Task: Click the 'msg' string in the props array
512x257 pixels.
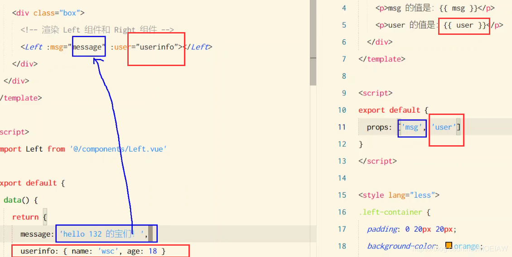Action: coord(412,127)
